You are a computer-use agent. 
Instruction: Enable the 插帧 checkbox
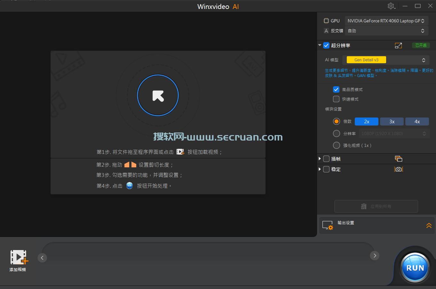(x=326, y=159)
